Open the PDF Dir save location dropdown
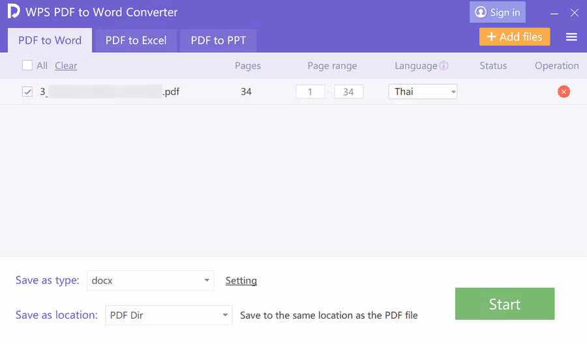The image size is (587, 344). pos(168,315)
